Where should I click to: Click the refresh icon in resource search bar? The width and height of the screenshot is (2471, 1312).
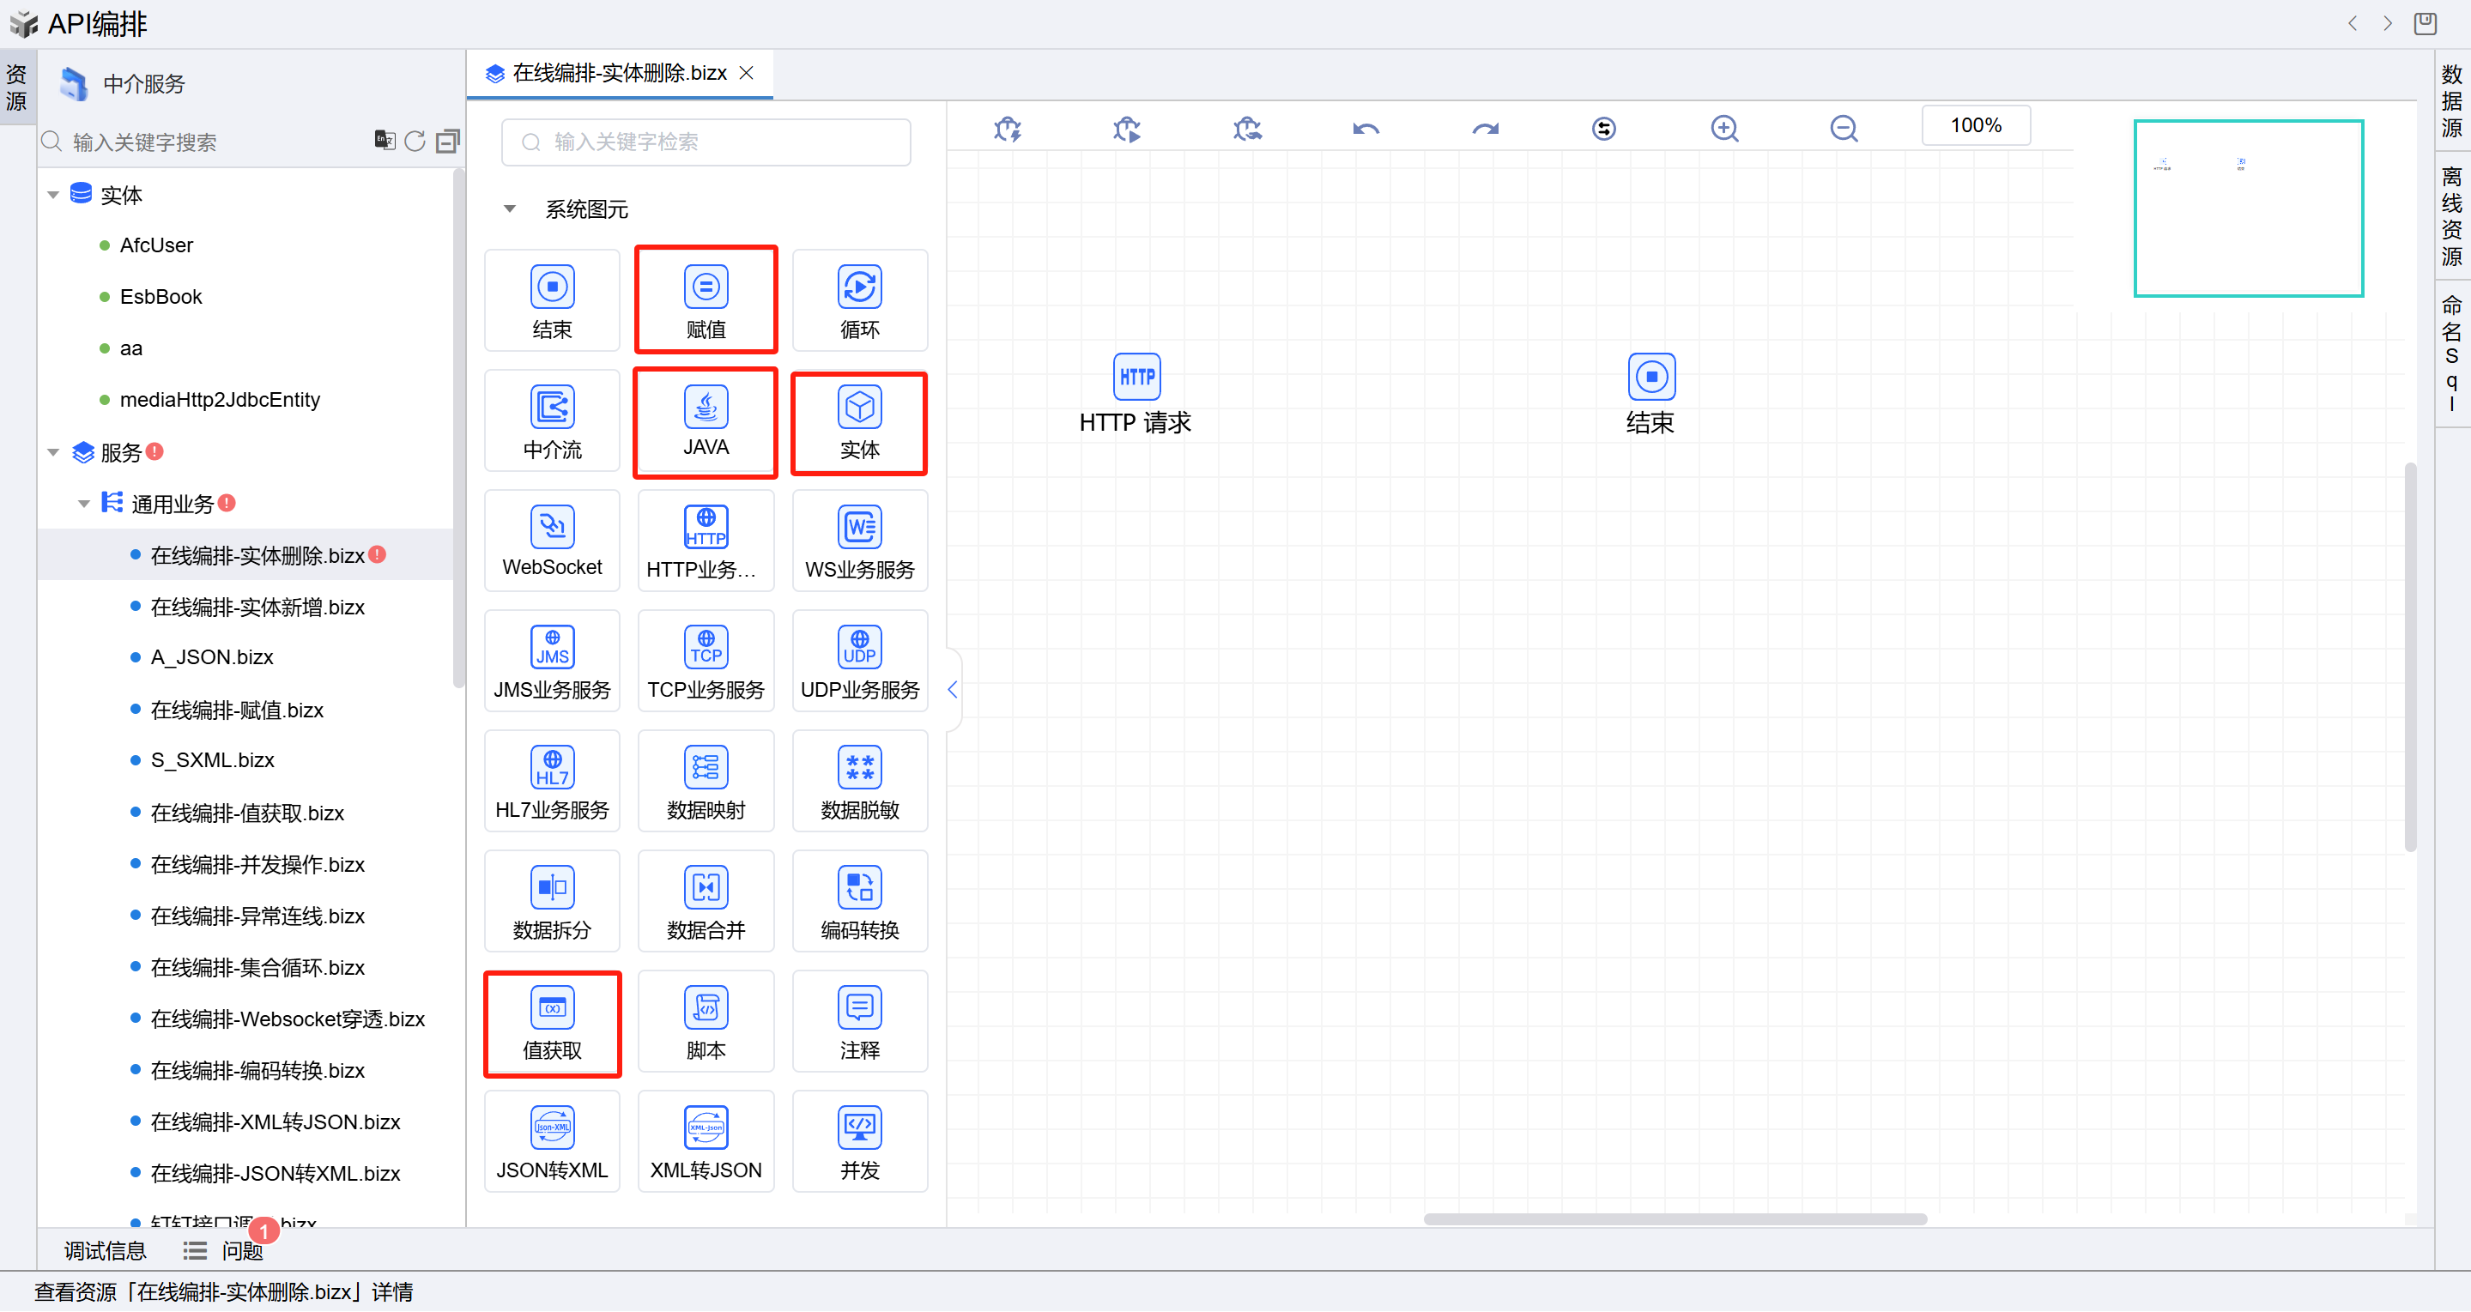415,141
